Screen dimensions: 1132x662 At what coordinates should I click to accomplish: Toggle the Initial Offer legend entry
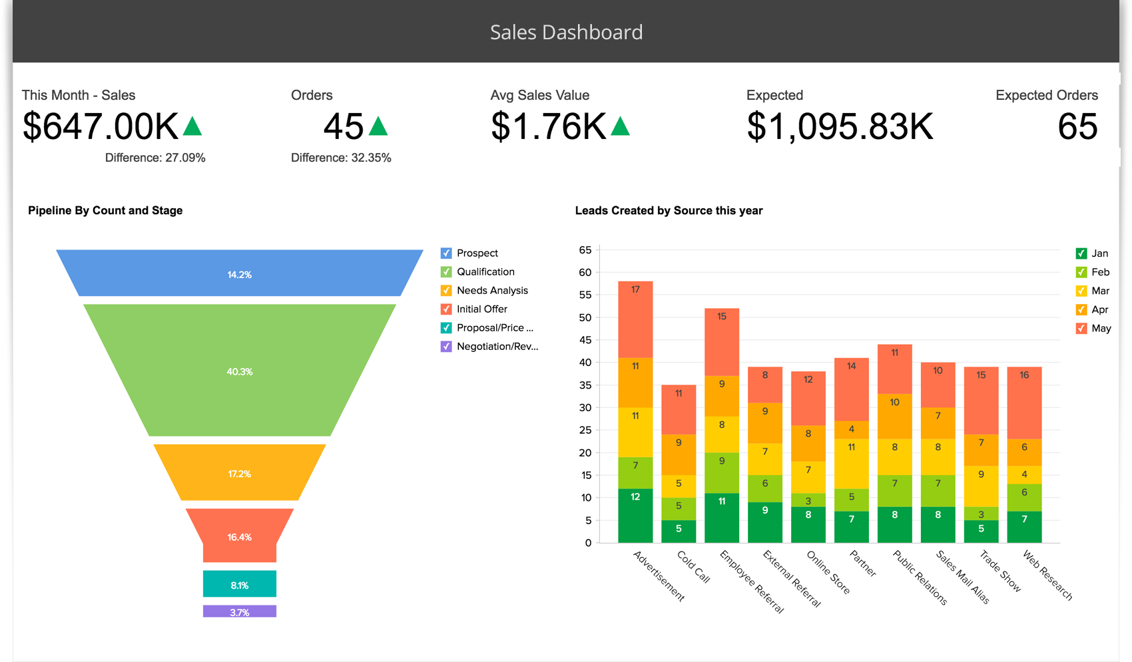[446, 309]
